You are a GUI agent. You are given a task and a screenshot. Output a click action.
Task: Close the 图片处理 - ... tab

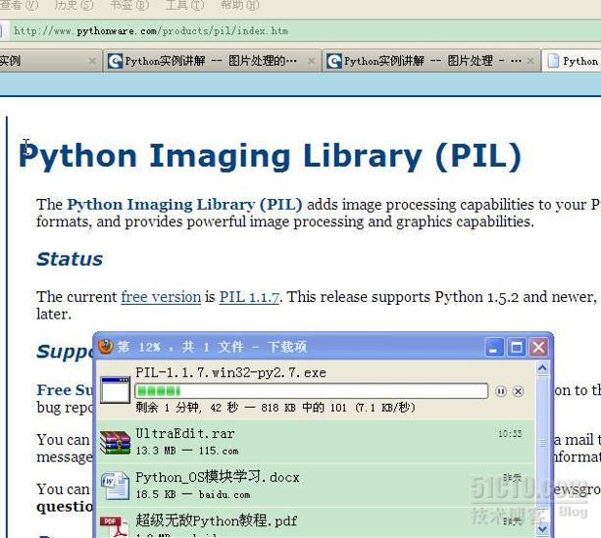pos(530,61)
